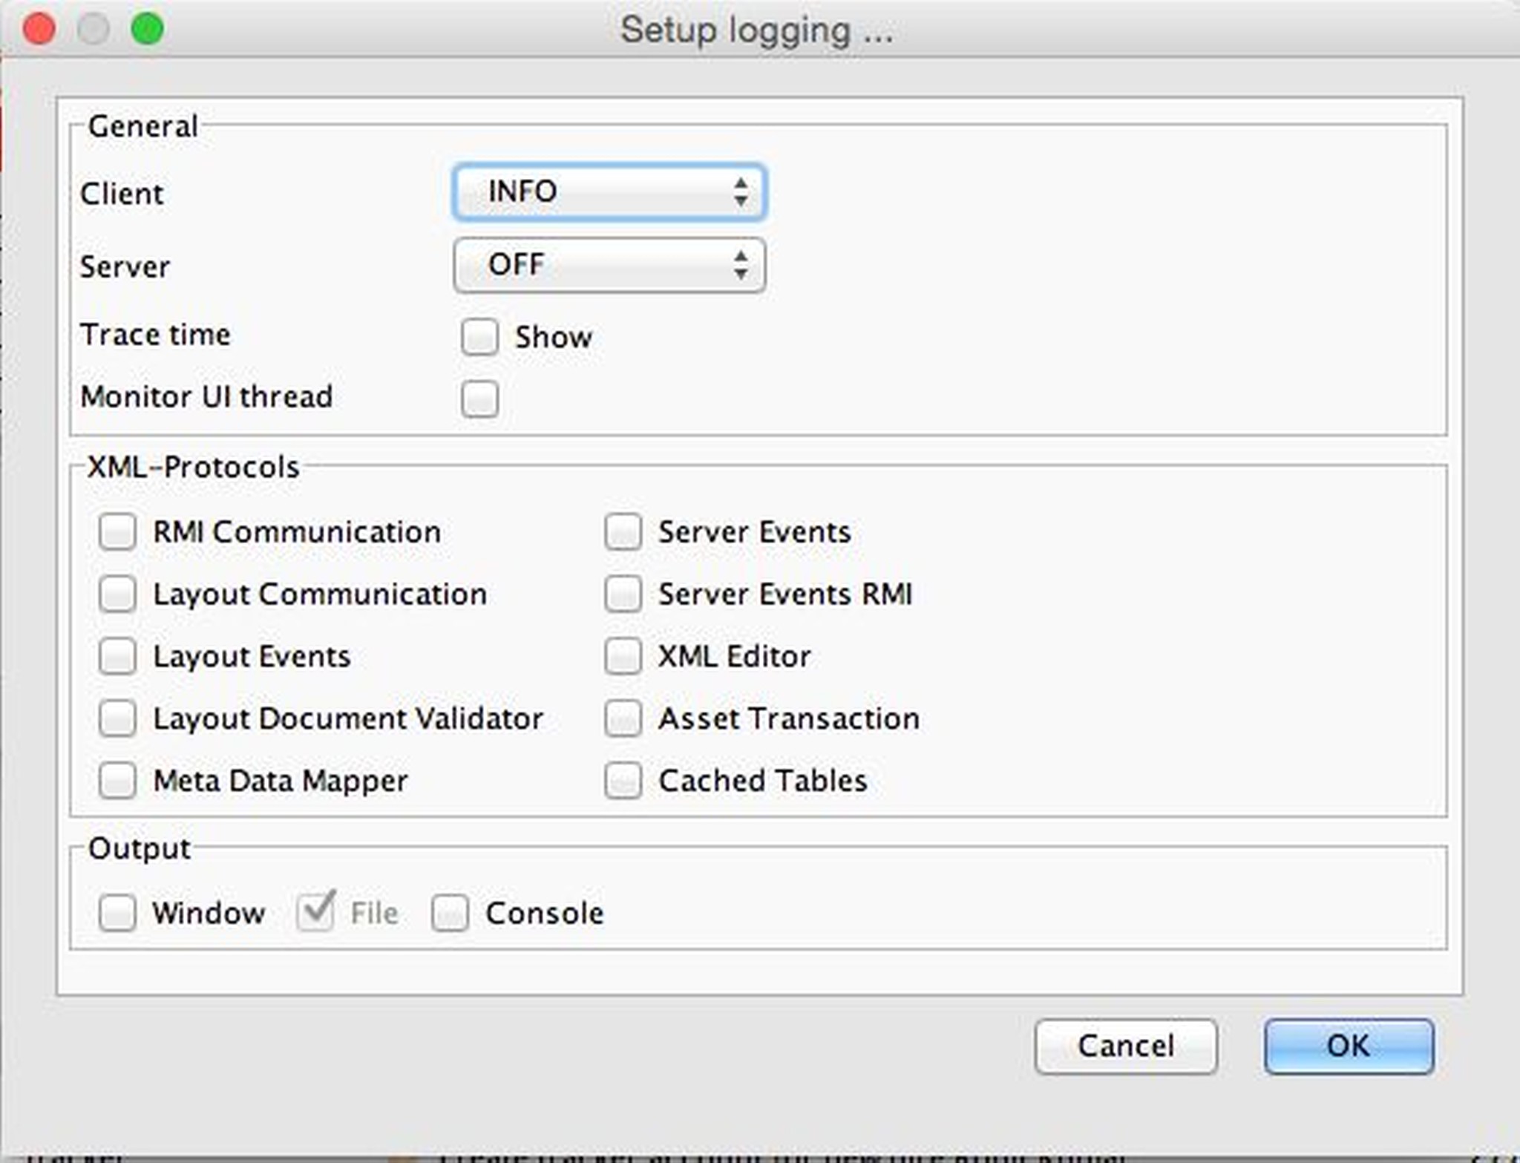
Task: Enable the Trace time Show checkbox
Action: pos(479,338)
